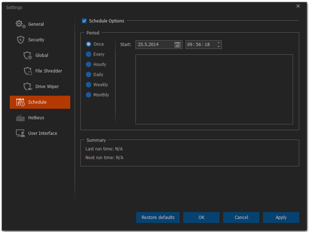The image size is (309, 232).
Task: Click the Hotkeys keyboard icon
Action: (x=20, y=118)
